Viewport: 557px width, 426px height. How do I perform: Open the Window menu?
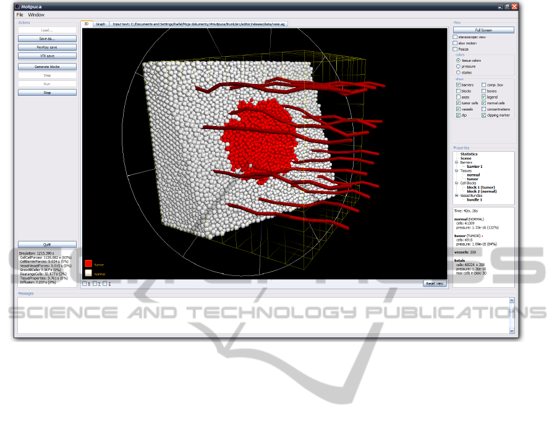pos(36,14)
